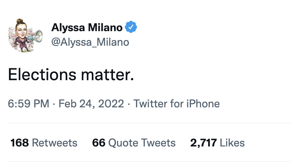The image size is (291, 167).
Task: Open the Retweets label
Action: tap(55, 143)
